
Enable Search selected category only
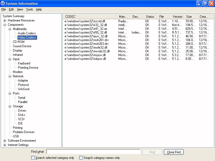pyautogui.click(x=33, y=158)
